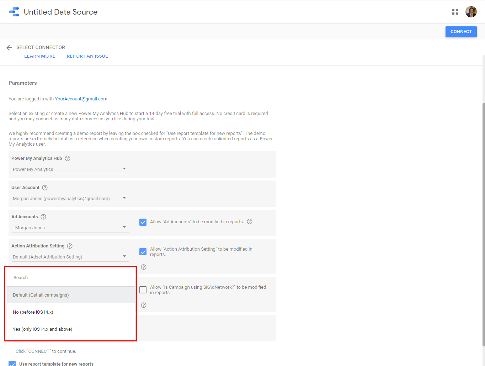The width and height of the screenshot is (485, 366).
Task: Enable Allow Is Campaign using SKAdNetwork checkbox
Action: click(x=143, y=290)
